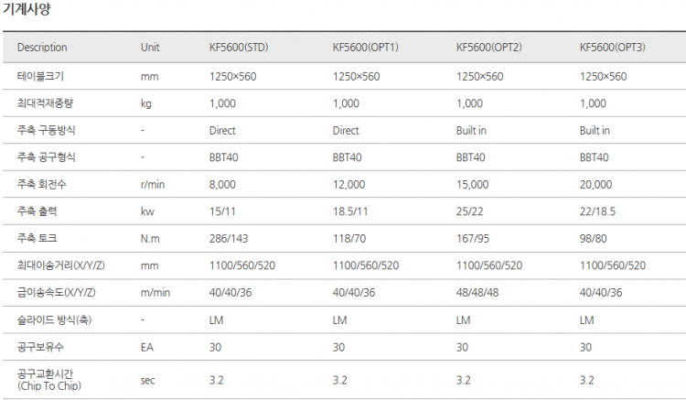This screenshot has width=686, height=400.
Task: Select the Description column header
Action: pos(42,48)
